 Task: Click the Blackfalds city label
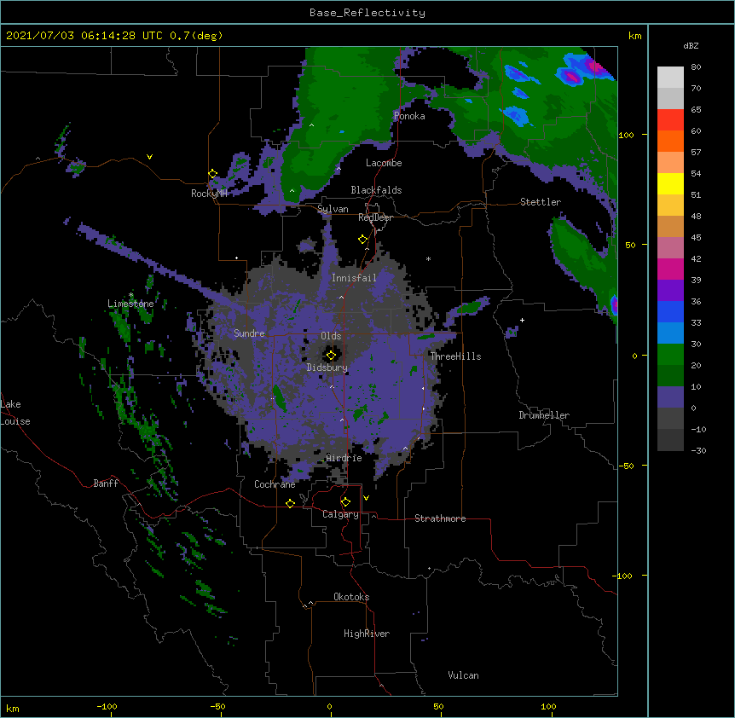(376, 190)
